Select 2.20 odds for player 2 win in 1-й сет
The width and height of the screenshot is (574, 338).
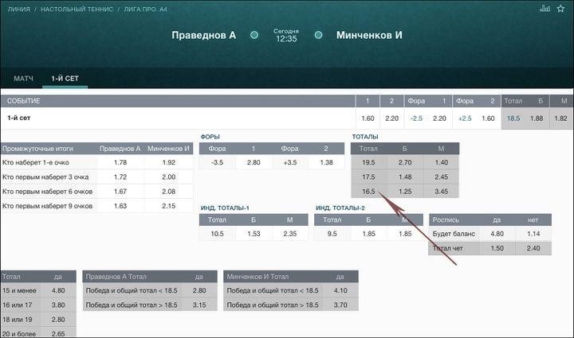coord(391,118)
